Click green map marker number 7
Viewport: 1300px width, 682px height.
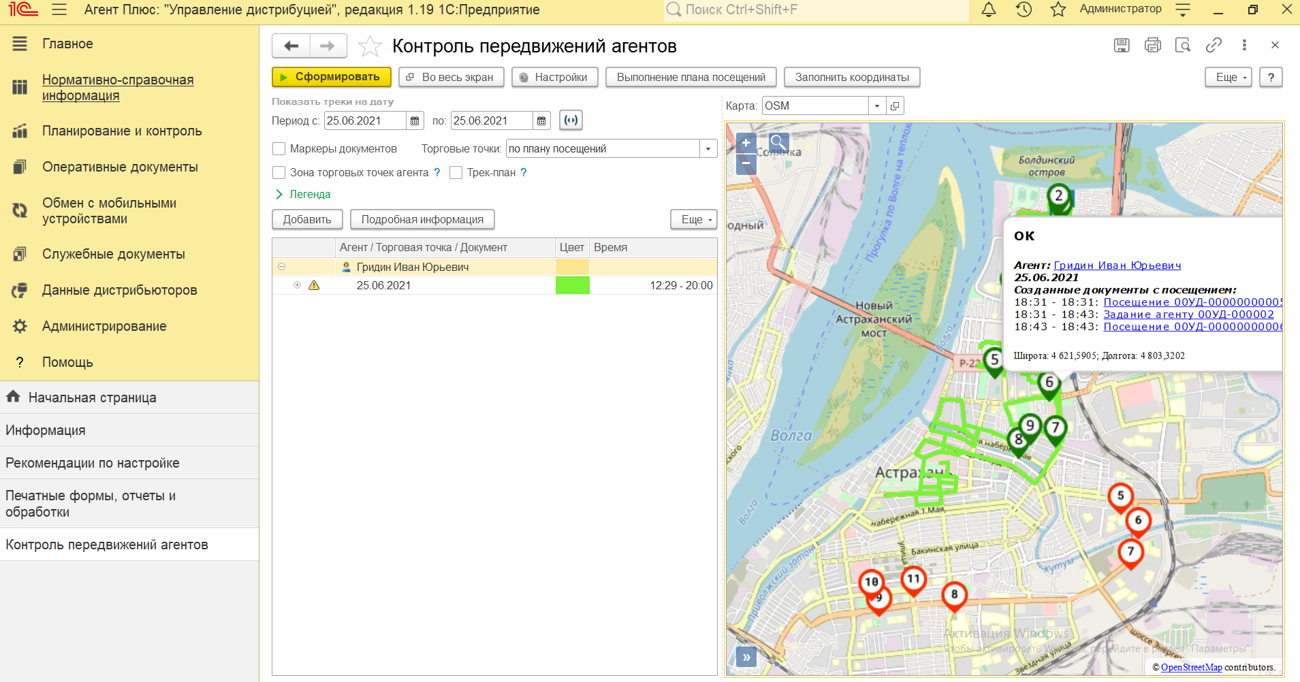pos(1055,430)
